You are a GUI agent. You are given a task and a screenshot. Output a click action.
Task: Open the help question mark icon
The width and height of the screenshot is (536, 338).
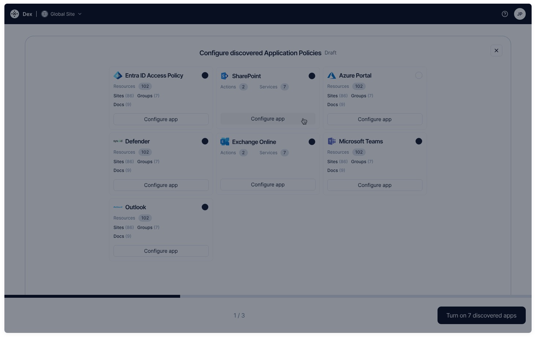click(x=505, y=14)
